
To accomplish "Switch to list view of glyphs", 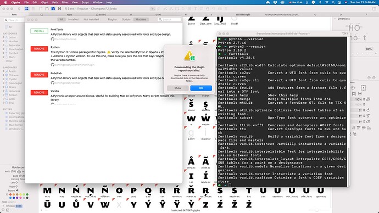I will (33, 9).
